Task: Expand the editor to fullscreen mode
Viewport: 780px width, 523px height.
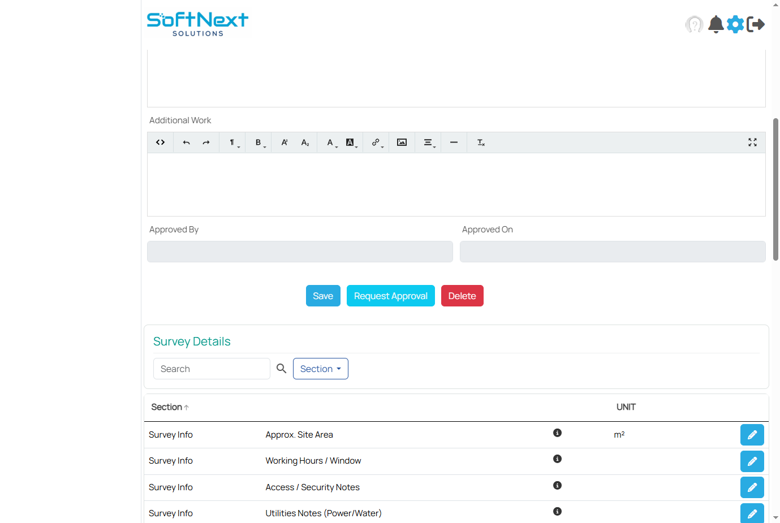Action: pyautogui.click(x=752, y=142)
